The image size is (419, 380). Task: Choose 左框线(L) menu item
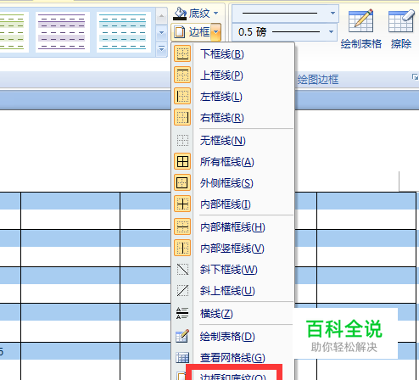(x=232, y=97)
